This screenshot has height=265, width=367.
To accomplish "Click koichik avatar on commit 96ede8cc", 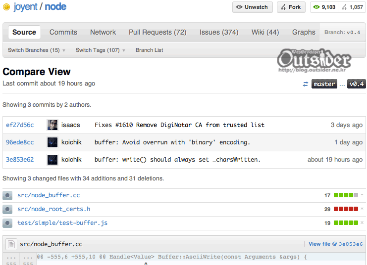I will click(x=52, y=142).
